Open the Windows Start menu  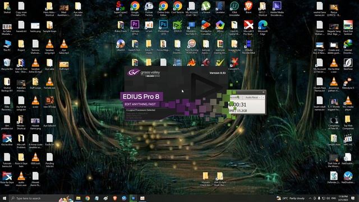click(x=4, y=198)
